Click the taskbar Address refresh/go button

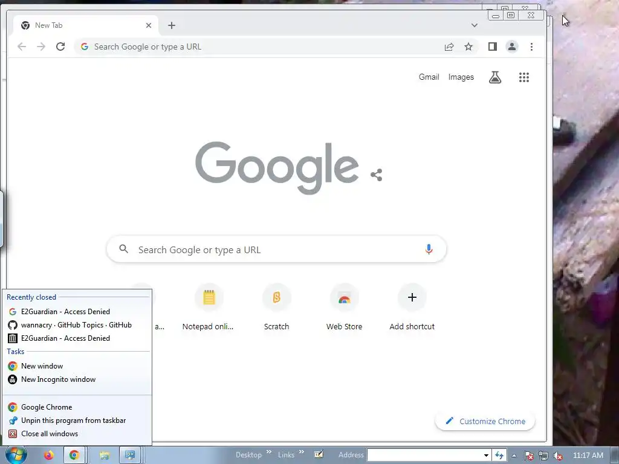[499, 456]
